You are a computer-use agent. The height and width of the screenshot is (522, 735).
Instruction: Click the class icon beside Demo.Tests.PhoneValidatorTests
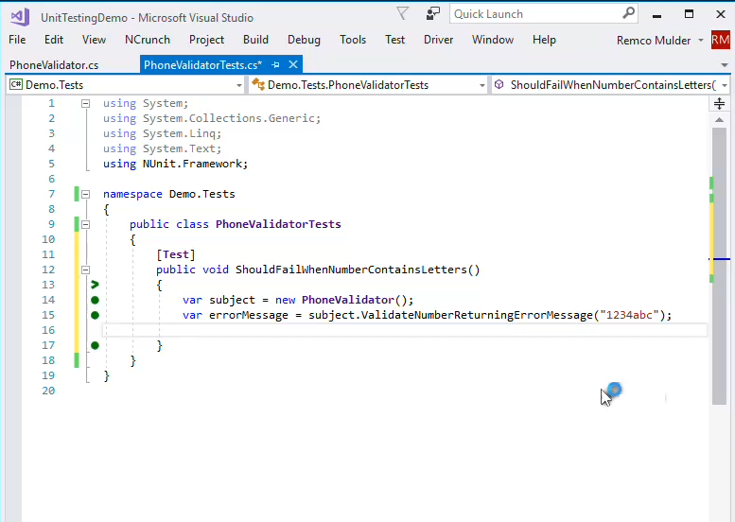pos(258,84)
